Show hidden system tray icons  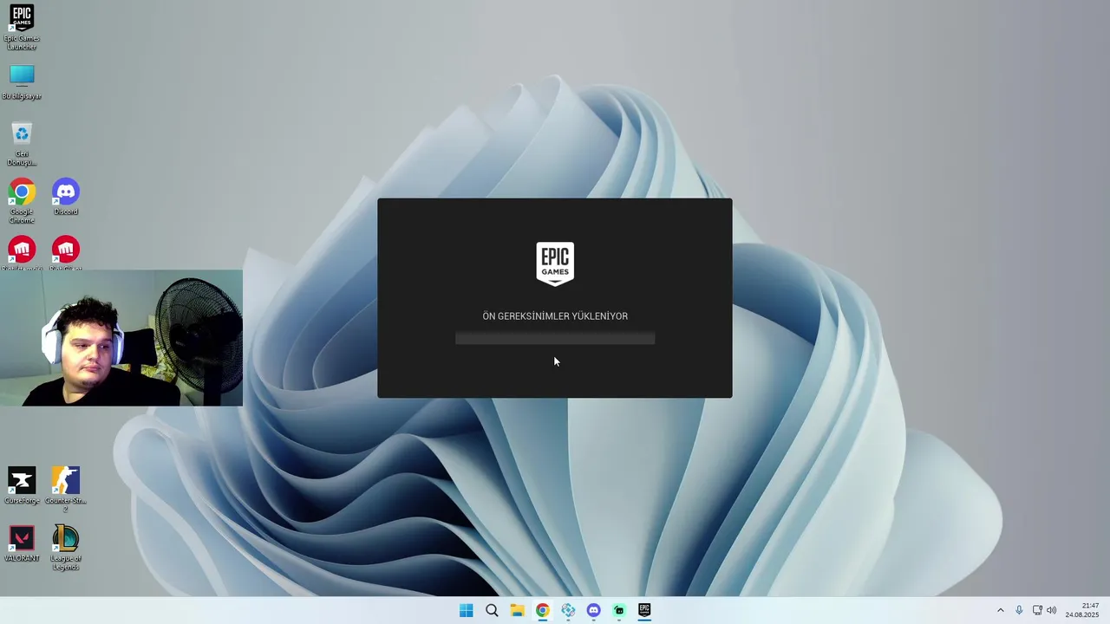point(1000,610)
